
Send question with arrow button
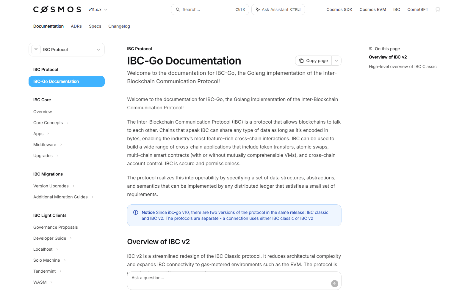click(x=335, y=284)
